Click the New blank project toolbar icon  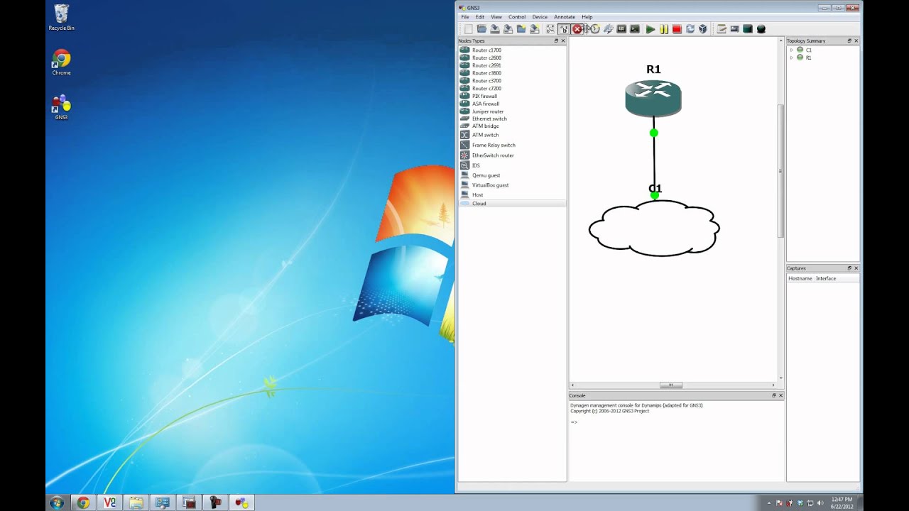468,29
